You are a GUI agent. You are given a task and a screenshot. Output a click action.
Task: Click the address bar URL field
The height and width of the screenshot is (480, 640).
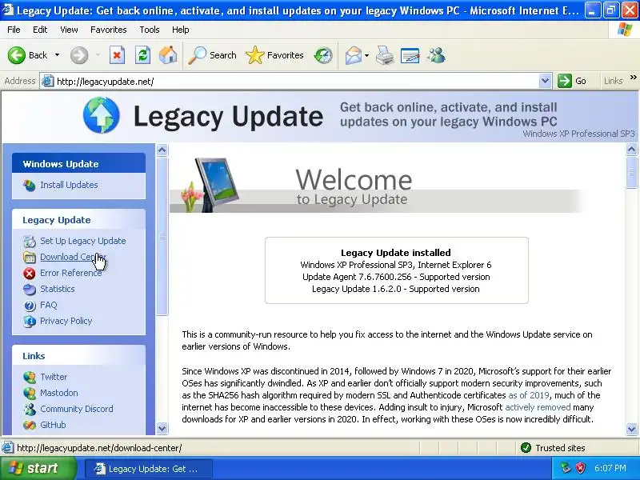coord(296,82)
